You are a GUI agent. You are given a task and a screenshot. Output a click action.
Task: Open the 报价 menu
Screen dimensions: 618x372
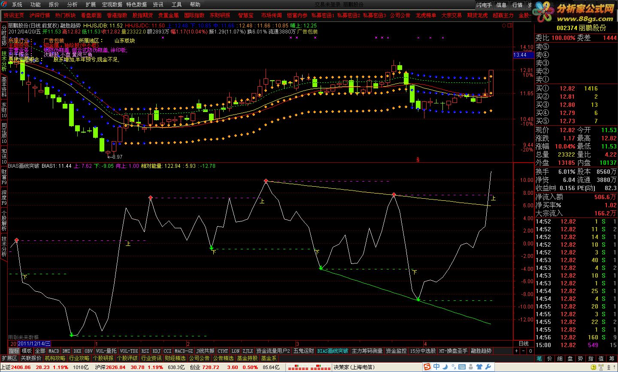pos(54,4)
